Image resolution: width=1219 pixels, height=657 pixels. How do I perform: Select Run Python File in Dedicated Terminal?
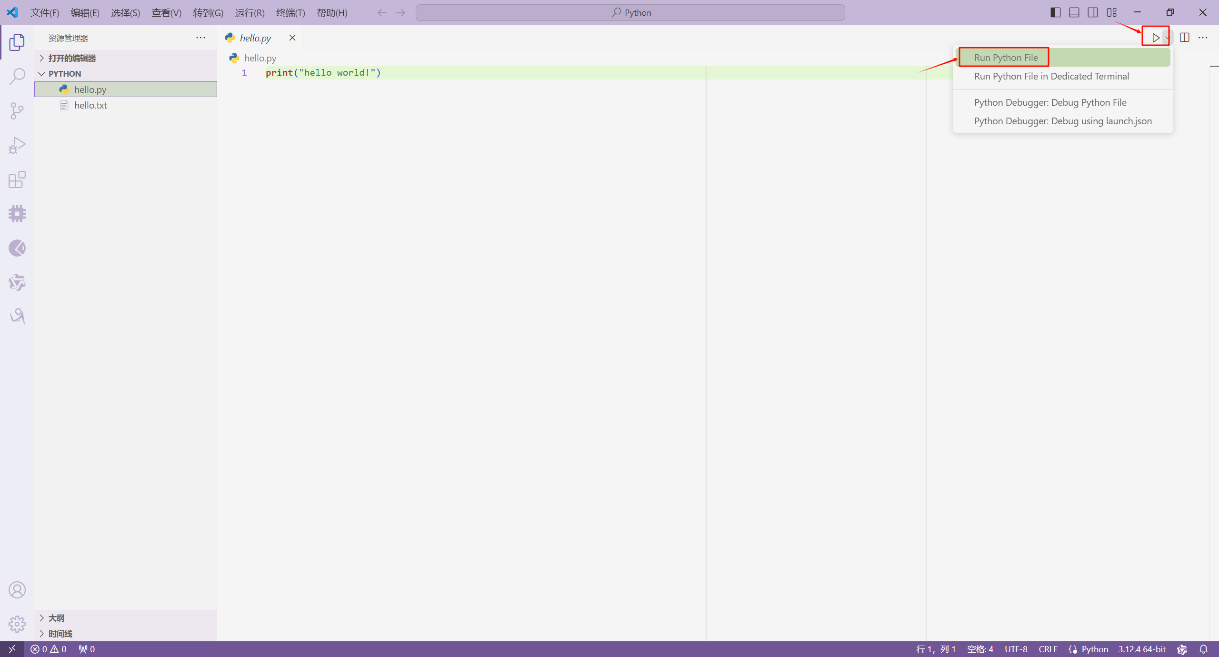1051,75
